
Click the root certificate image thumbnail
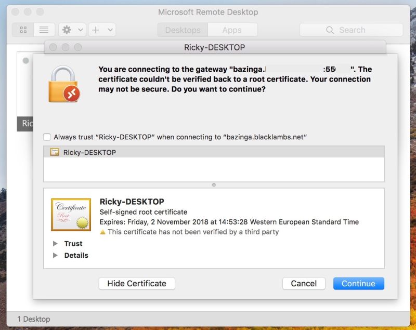(71, 214)
